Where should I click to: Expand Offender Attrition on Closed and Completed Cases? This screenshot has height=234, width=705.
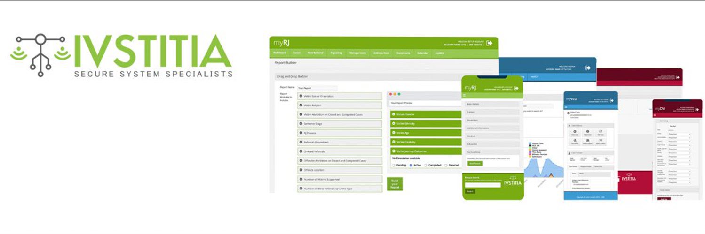coord(340,161)
